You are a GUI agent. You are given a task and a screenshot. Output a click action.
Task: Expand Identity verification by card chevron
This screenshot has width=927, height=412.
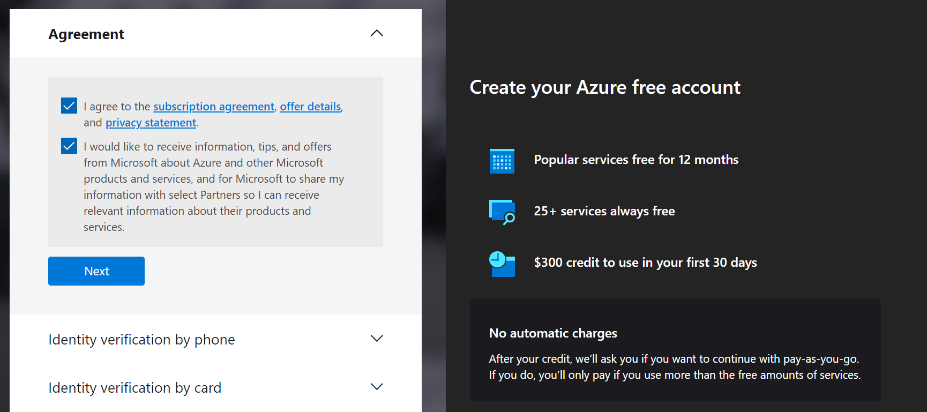pos(377,387)
